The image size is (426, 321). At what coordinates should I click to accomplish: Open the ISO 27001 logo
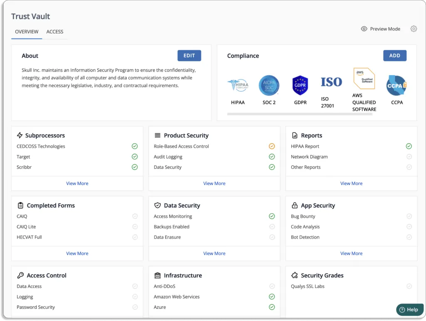coord(331,82)
